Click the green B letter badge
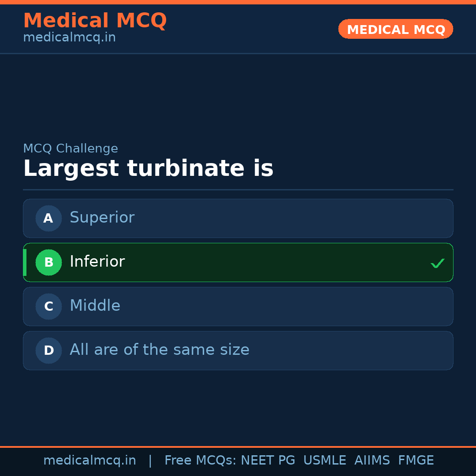This screenshot has width=476, height=476. 48,262
